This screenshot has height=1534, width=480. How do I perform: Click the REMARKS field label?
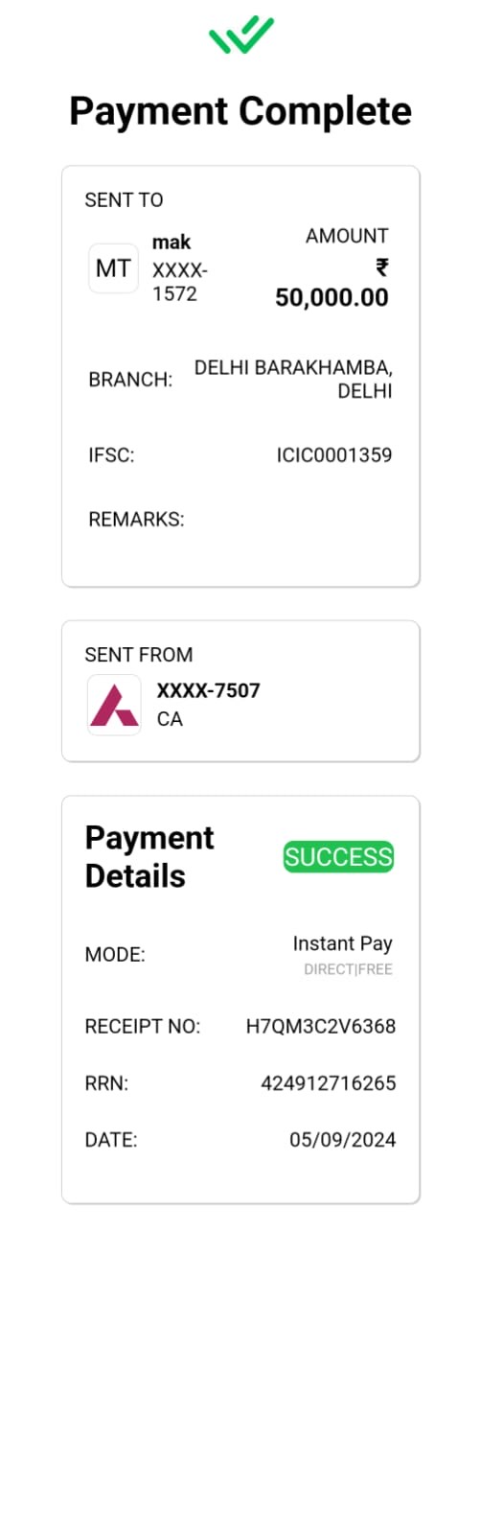136,520
